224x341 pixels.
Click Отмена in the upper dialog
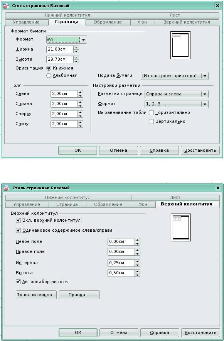[118, 150]
